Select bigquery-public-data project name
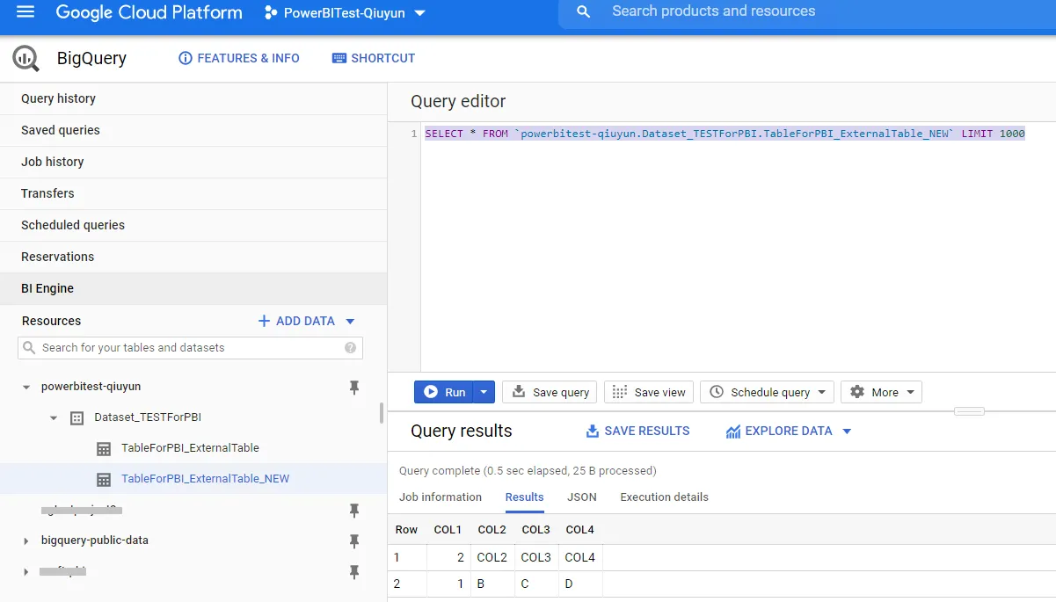 click(95, 540)
